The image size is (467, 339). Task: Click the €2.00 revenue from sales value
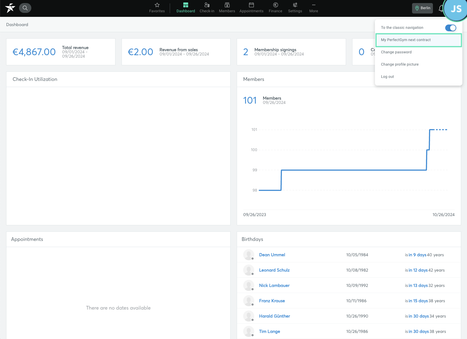tap(140, 52)
